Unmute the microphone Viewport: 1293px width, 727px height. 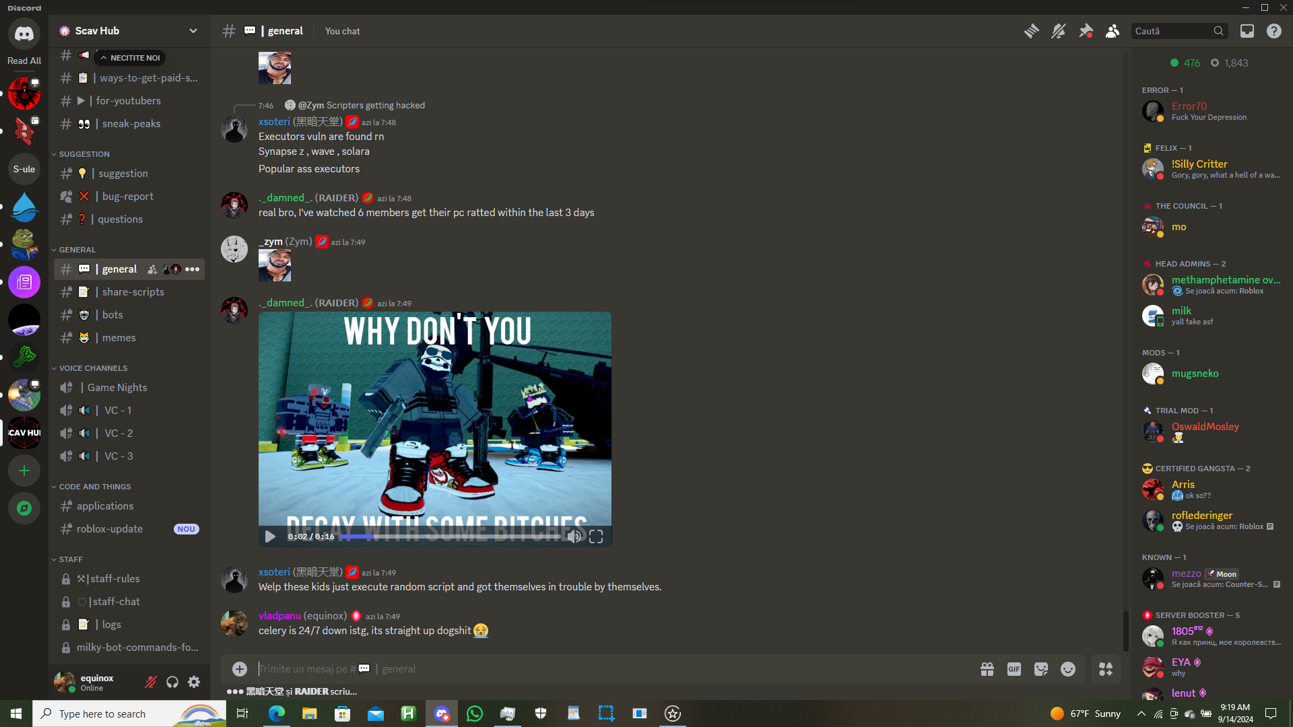pyautogui.click(x=151, y=683)
